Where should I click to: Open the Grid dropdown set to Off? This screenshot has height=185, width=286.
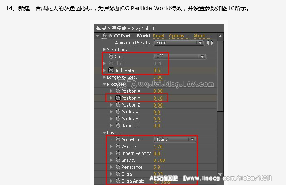180,57
